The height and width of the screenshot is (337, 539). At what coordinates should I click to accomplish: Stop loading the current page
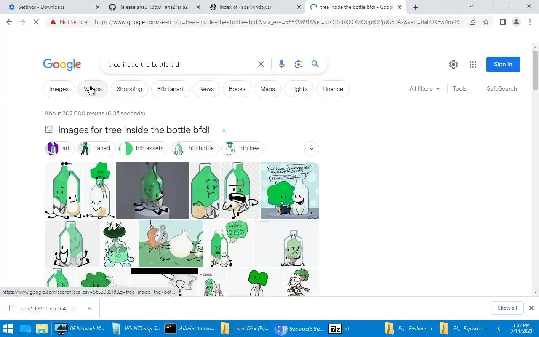(x=36, y=22)
